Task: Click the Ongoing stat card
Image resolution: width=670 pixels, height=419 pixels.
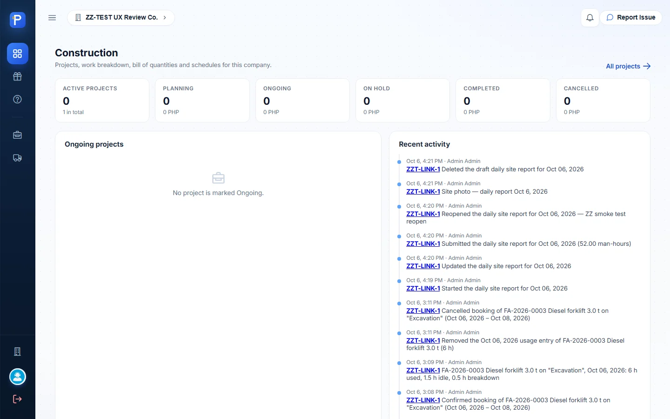Action: click(302, 100)
